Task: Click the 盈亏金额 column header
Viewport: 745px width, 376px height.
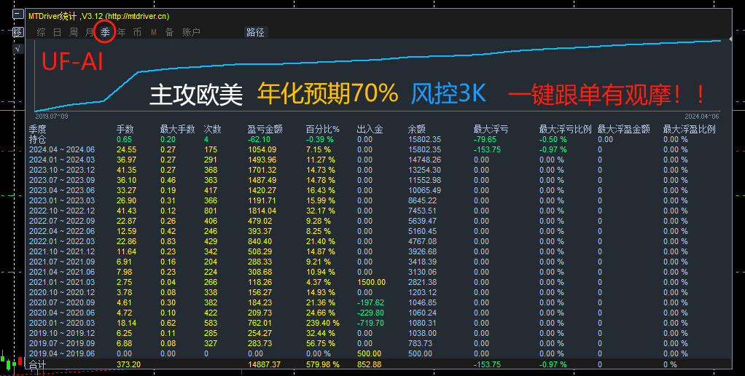Action: click(x=265, y=129)
